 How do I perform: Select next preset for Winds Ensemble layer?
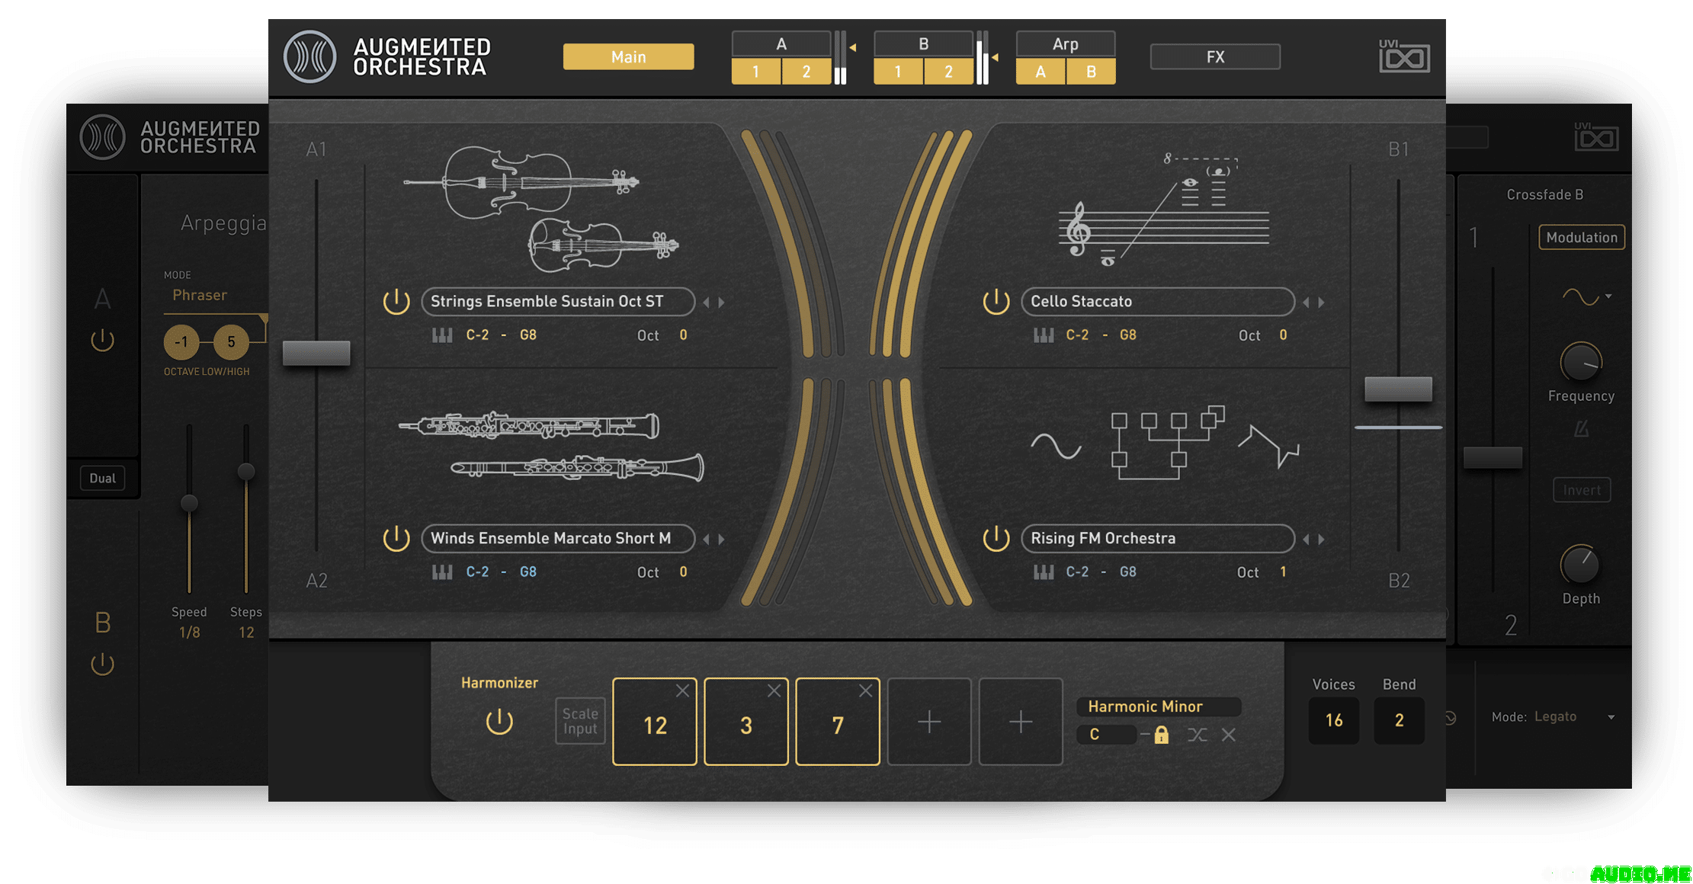tap(721, 540)
